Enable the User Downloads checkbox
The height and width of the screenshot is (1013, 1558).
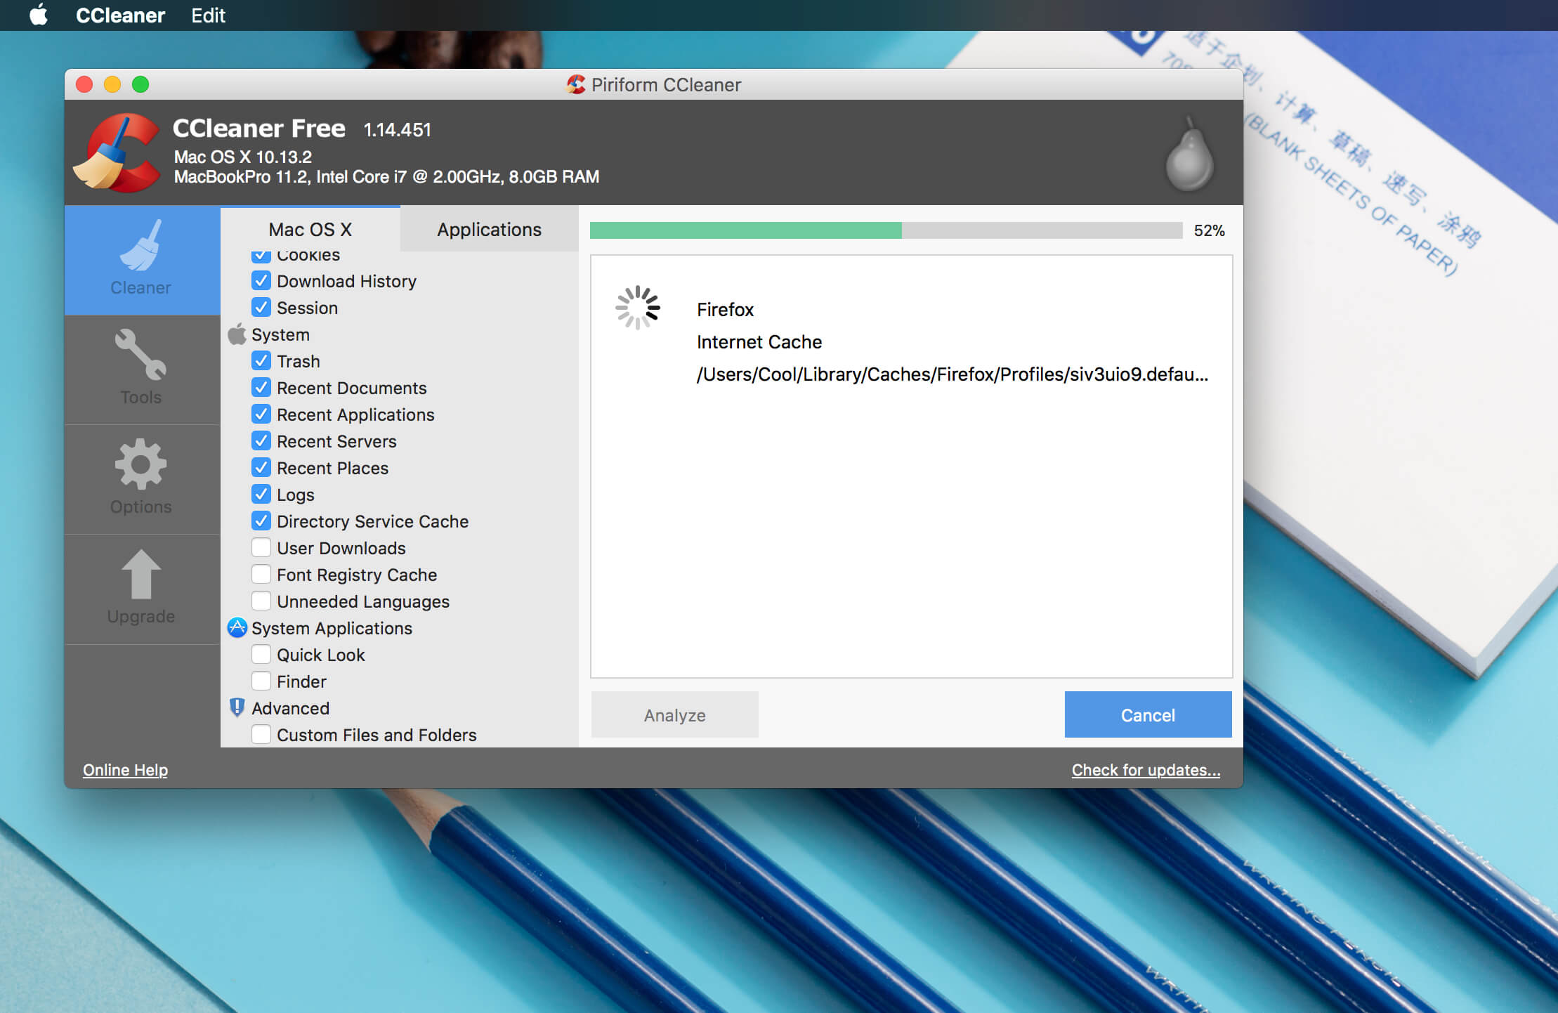(261, 548)
